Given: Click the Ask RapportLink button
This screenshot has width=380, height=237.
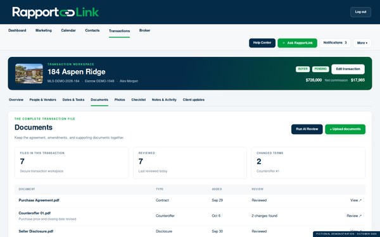Looking at the screenshot, I should coord(297,43).
